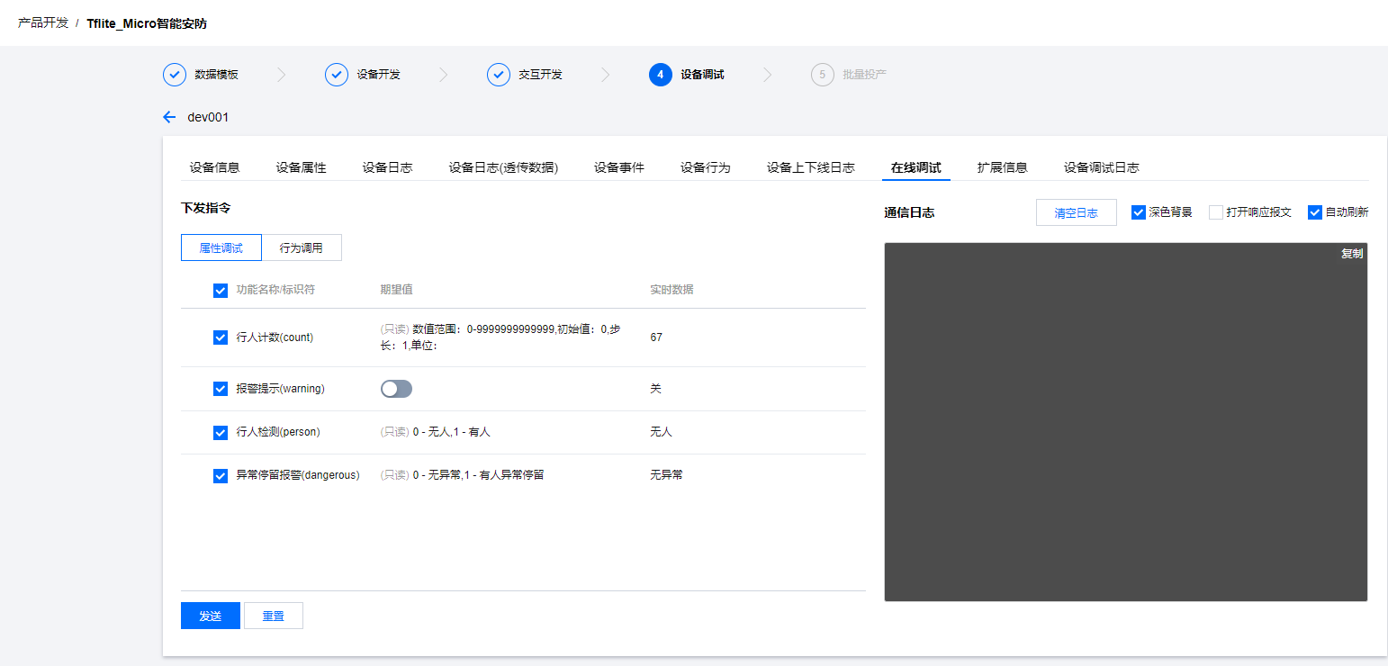Click the 设备开发 step label
The image size is (1388, 666).
pyautogui.click(x=379, y=75)
